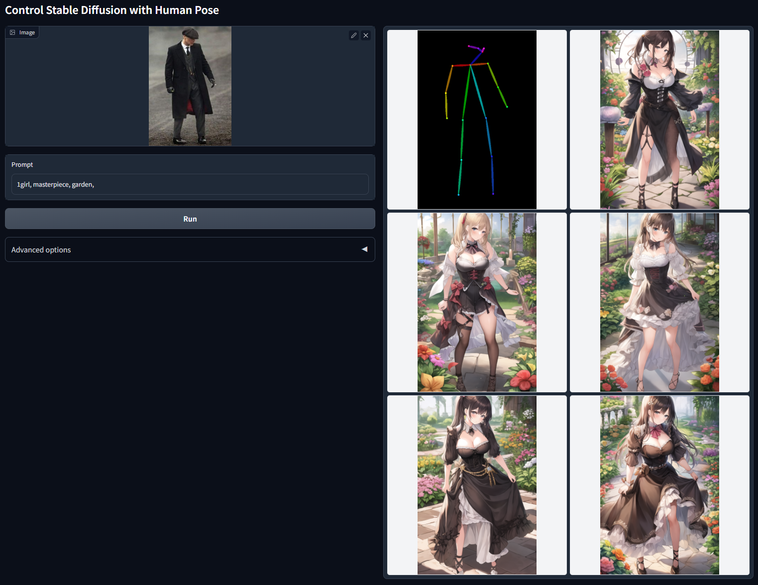
Task: Open the blonde girl garden result image
Action: pos(477,302)
